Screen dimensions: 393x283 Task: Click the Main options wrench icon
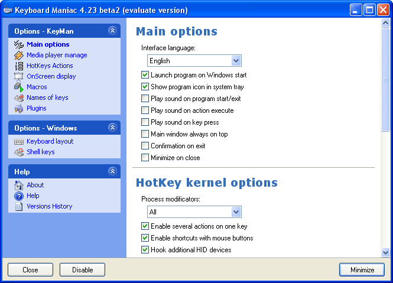click(x=19, y=45)
